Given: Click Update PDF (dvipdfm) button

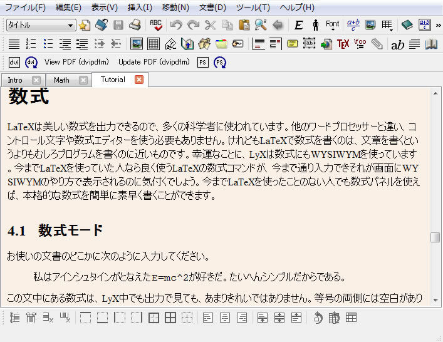Looking at the screenshot, I should (155, 62).
